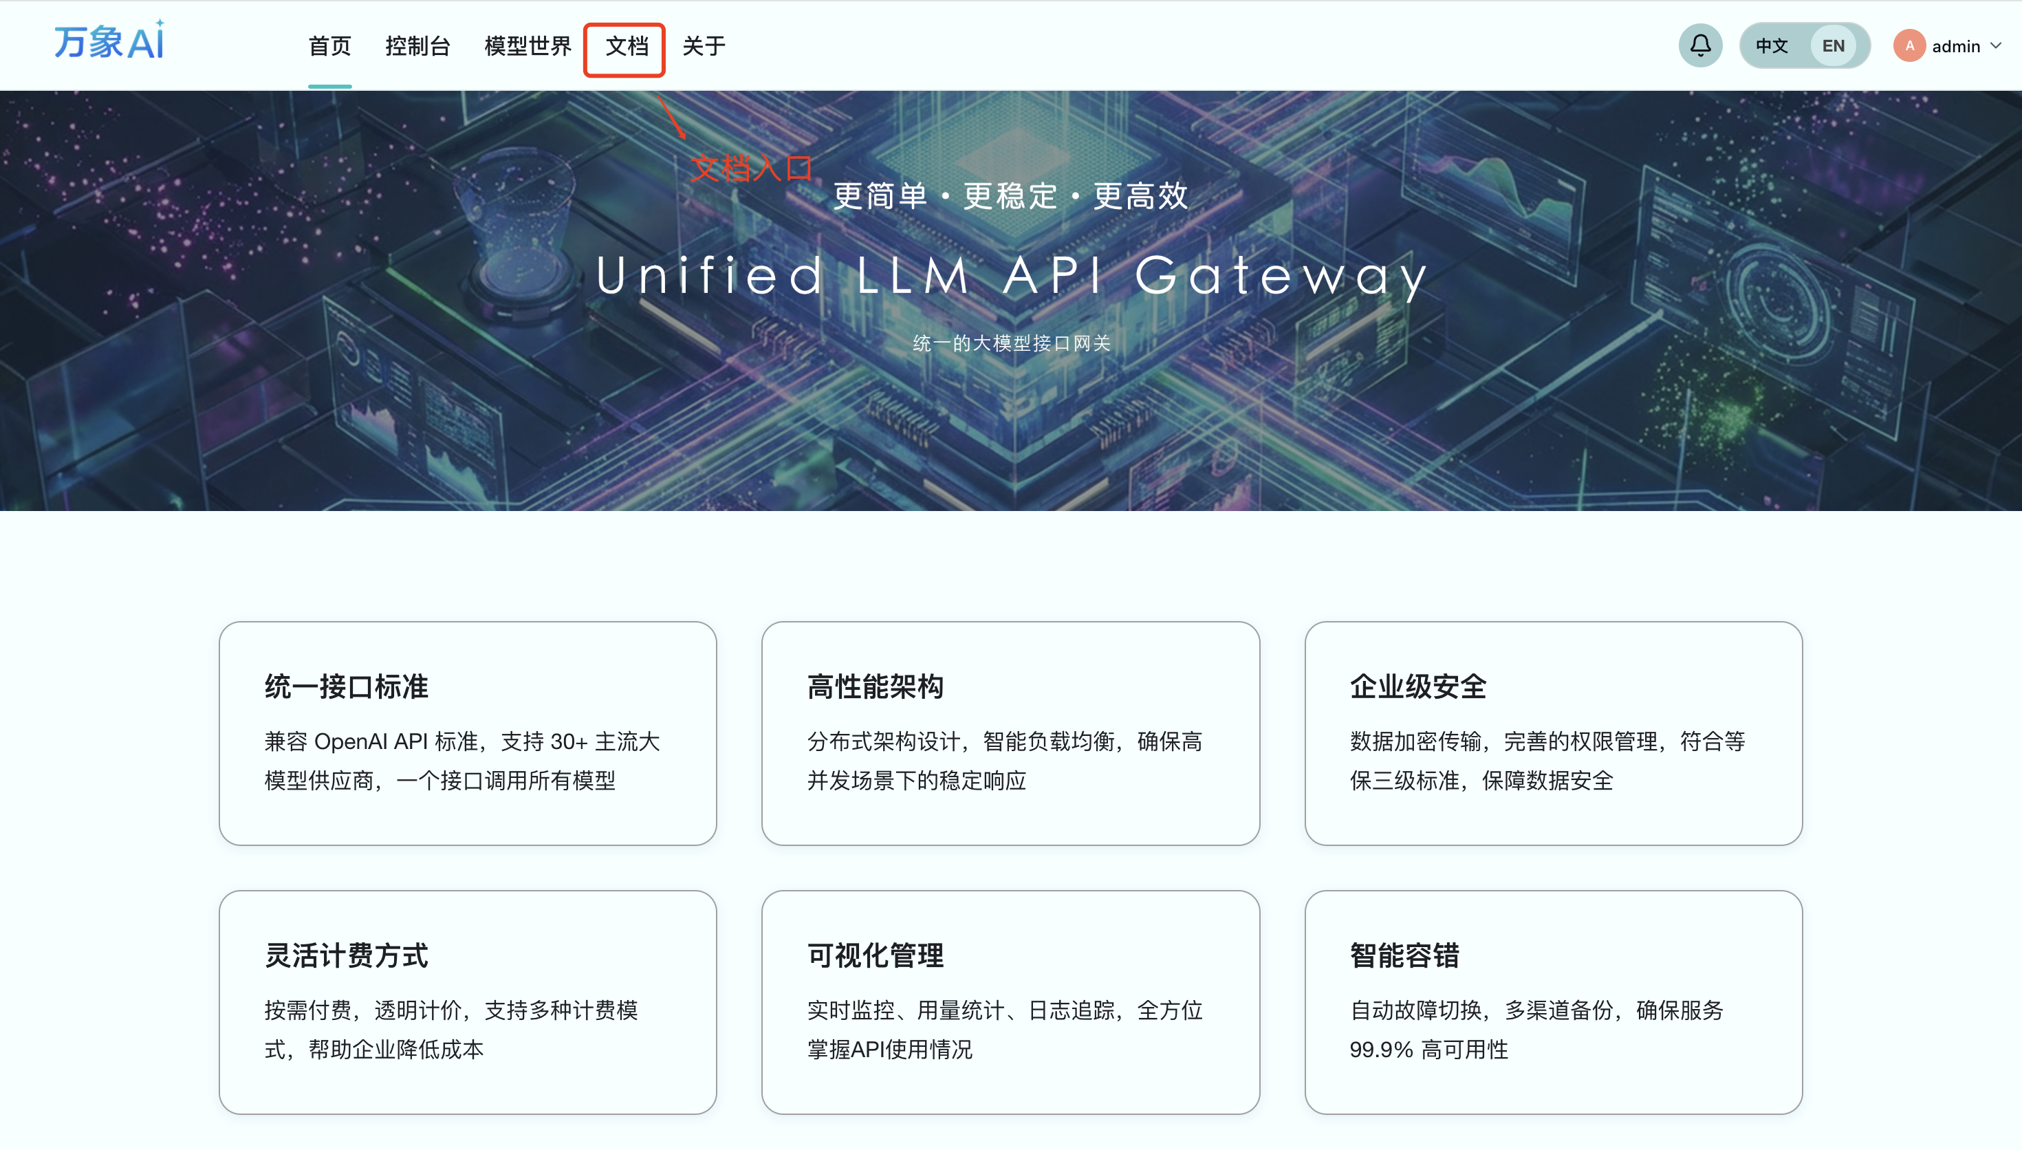Select the 统一接口标准 feature card
This screenshot has height=1150, width=2022.
click(x=468, y=733)
